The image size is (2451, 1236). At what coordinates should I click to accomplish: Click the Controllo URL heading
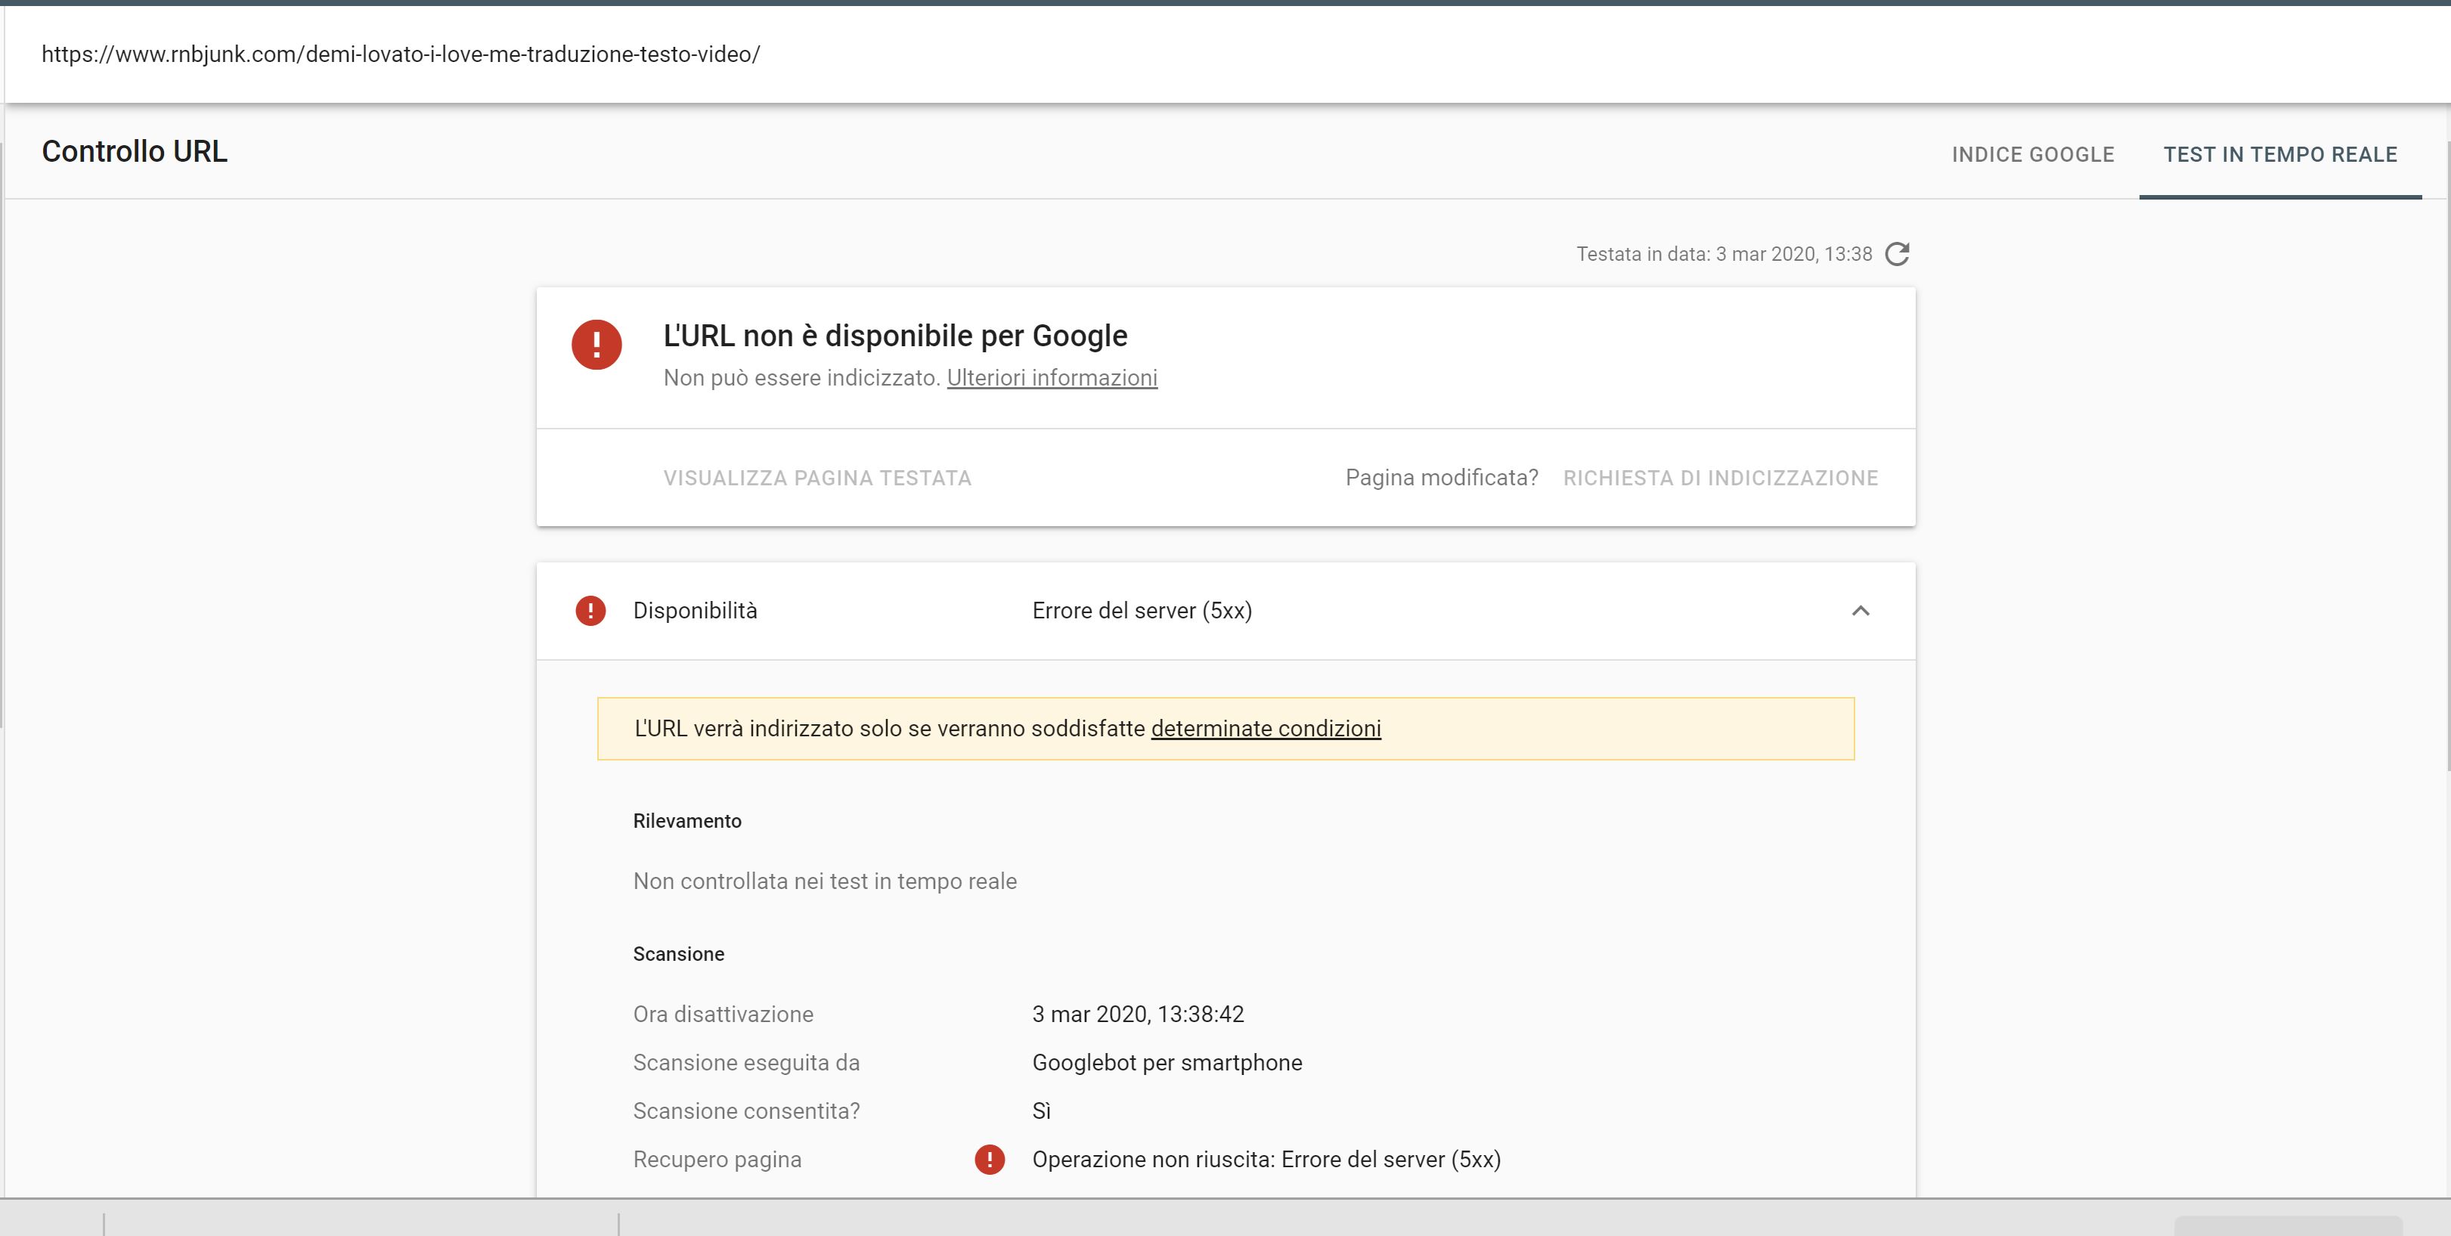[134, 151]
